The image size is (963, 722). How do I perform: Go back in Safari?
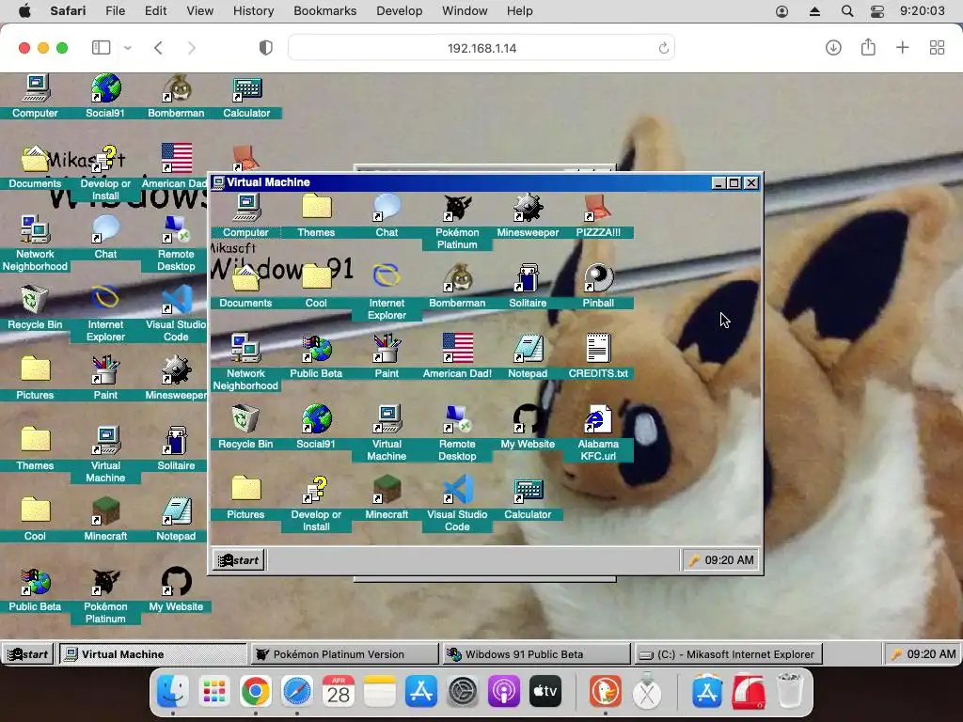click(158, 48)
